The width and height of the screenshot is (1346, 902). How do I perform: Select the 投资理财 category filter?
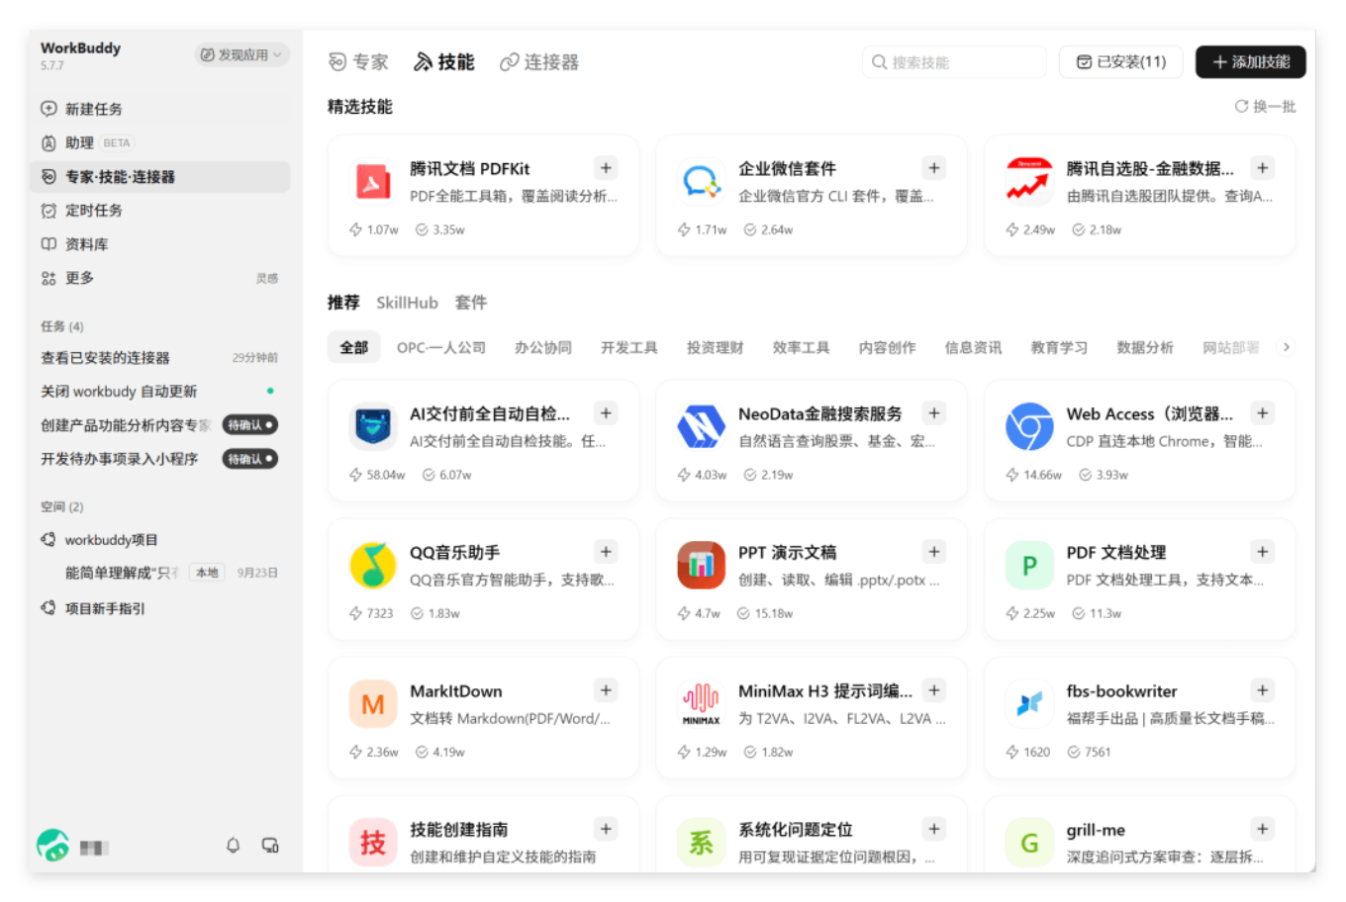715,347
